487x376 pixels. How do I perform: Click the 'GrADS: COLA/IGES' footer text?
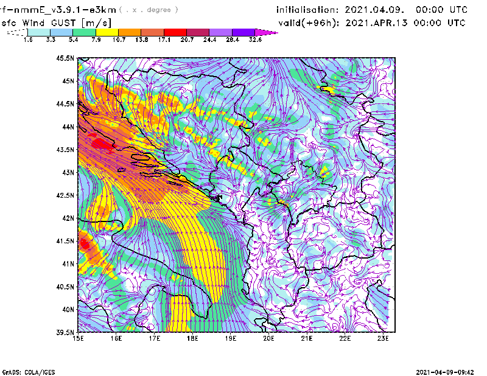[x=29, y=372]
